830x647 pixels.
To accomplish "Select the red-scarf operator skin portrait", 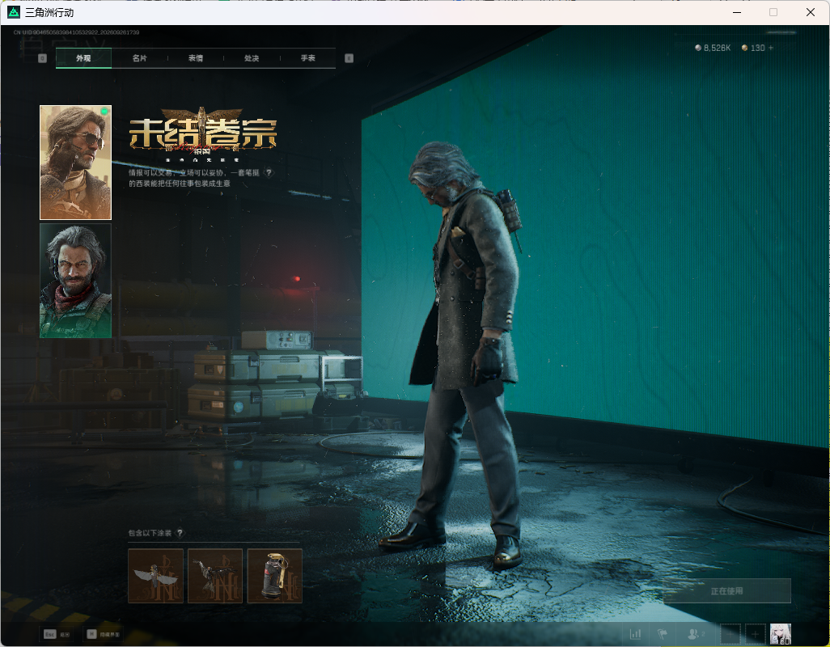I will [x=76, y=281].
